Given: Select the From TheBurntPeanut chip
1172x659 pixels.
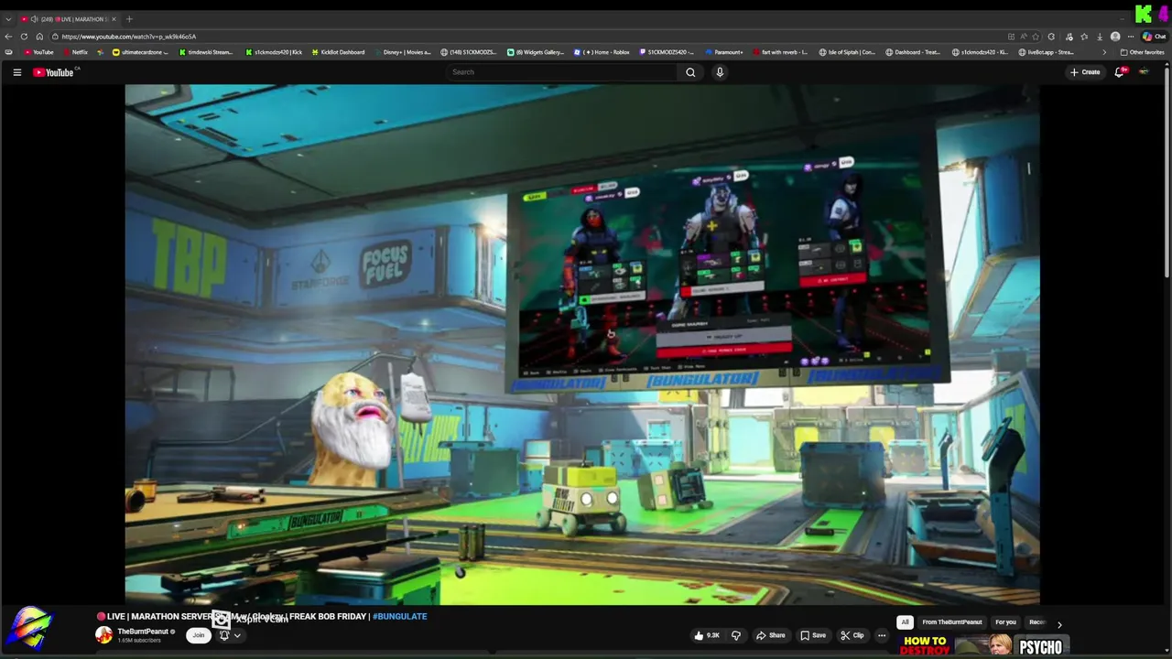Looking at the screenshot, I should (952, 622).
